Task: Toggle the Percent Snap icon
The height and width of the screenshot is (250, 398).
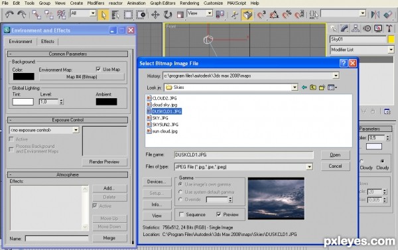Action: coord(287,15)
